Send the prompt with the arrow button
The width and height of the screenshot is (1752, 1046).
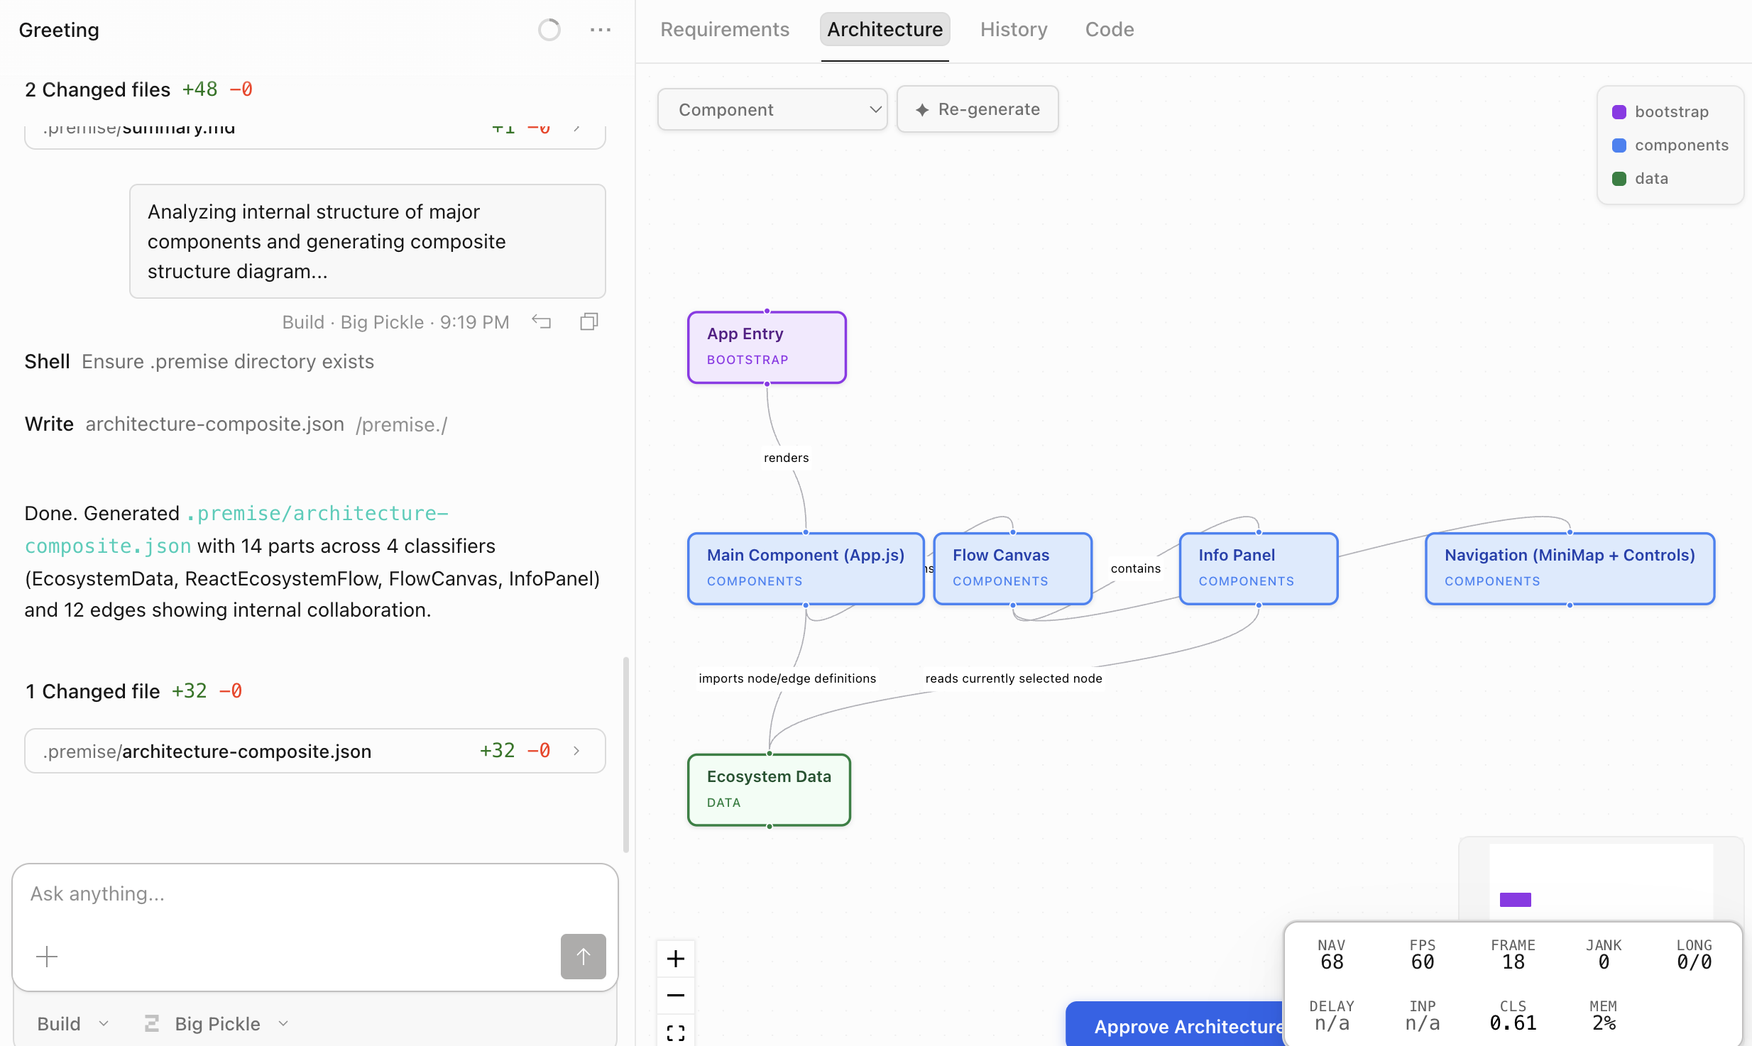(x=583, y=957)
